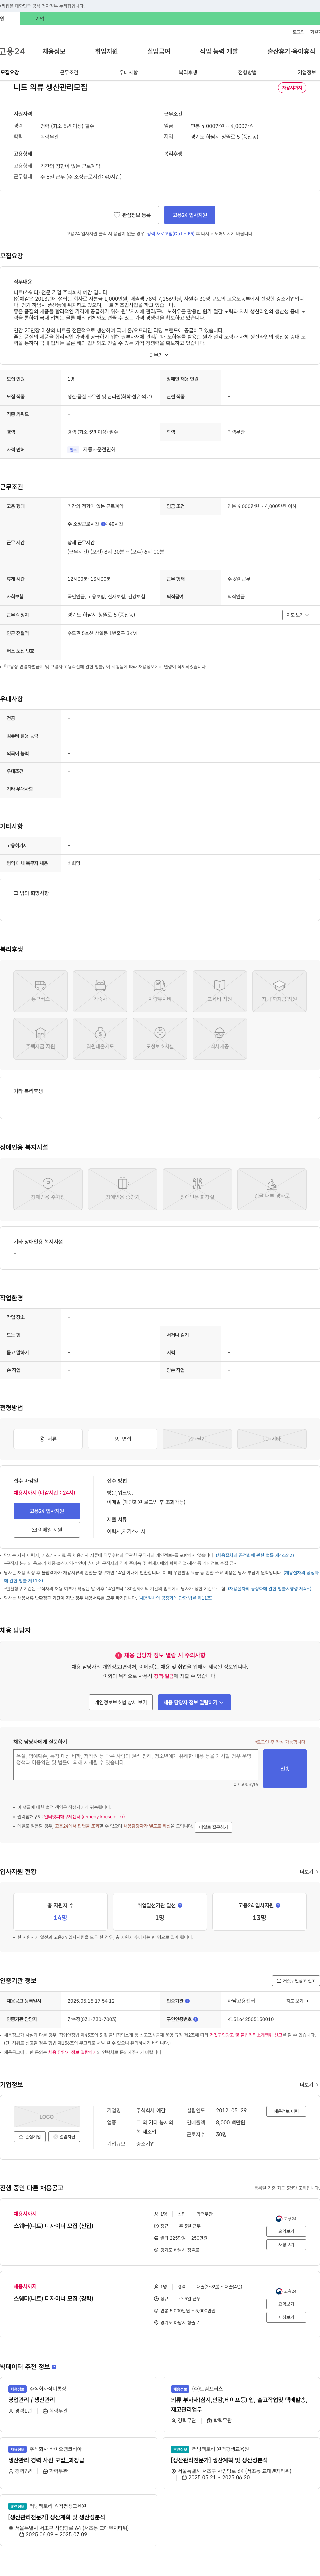Open 영업관리 / 생산관리 recommended posting
This screenshot has width=320, height=2576.
pos(32,2400)
